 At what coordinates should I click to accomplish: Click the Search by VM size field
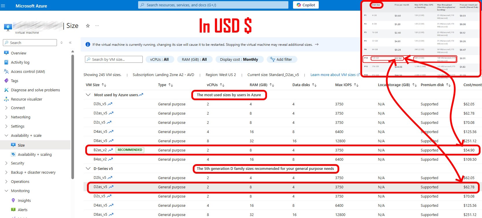114,59
